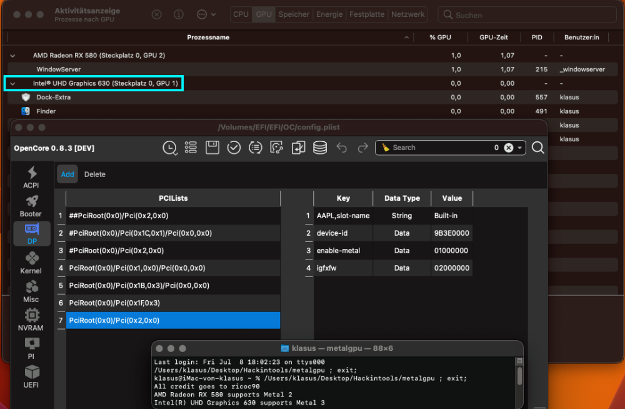Open the database stack toolbar icon
The height and width of the screenshot is (409, 625).
(x=319, y=148)
